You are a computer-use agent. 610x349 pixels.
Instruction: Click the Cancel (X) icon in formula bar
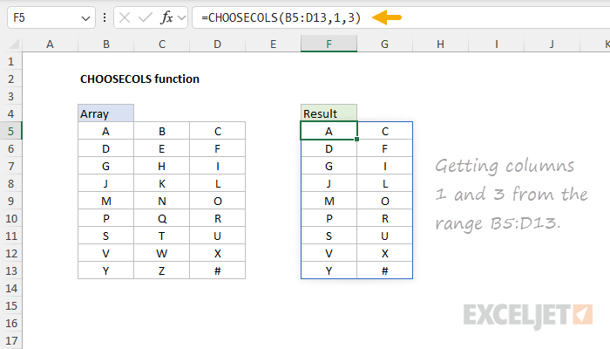[125, 17]
